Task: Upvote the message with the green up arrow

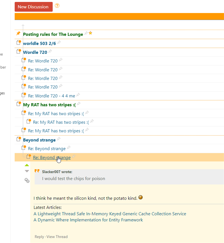Action: 27,165
